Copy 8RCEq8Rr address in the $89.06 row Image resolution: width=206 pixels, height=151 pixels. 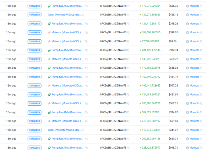[x=128, y=41]
